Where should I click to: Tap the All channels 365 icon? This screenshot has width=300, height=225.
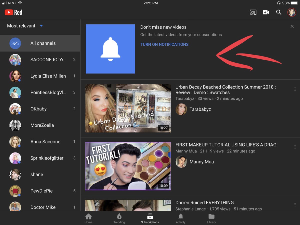tap(15, 43)
